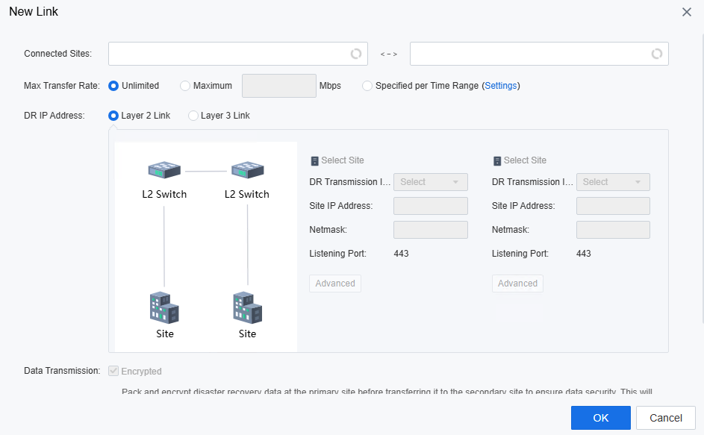Open the time range Settings link
The height and width of the screenshot is (435, 704).
click(501, 86)
